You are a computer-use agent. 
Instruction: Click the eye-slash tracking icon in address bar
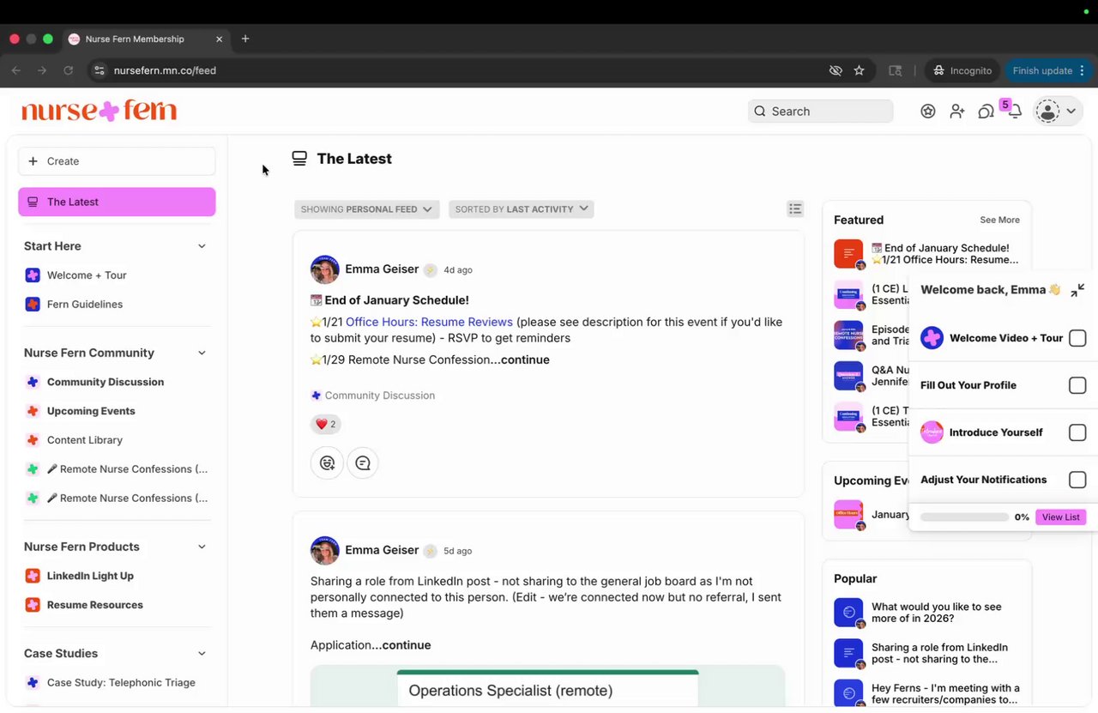836,70
